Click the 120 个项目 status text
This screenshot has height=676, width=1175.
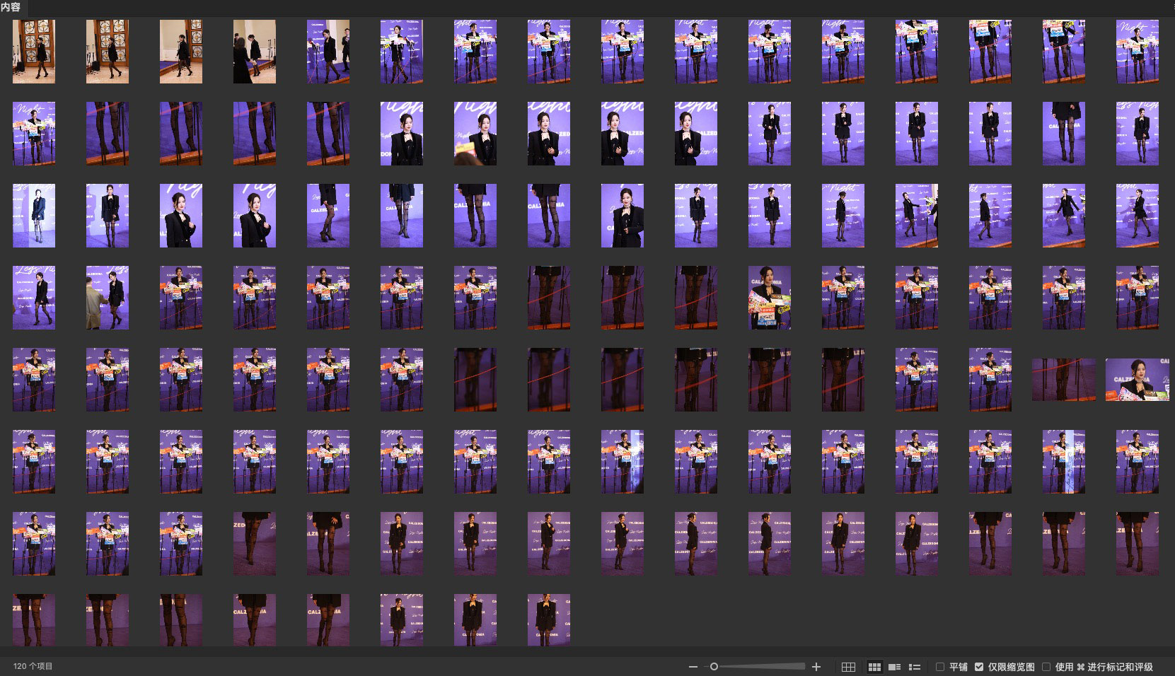point(33,666)
